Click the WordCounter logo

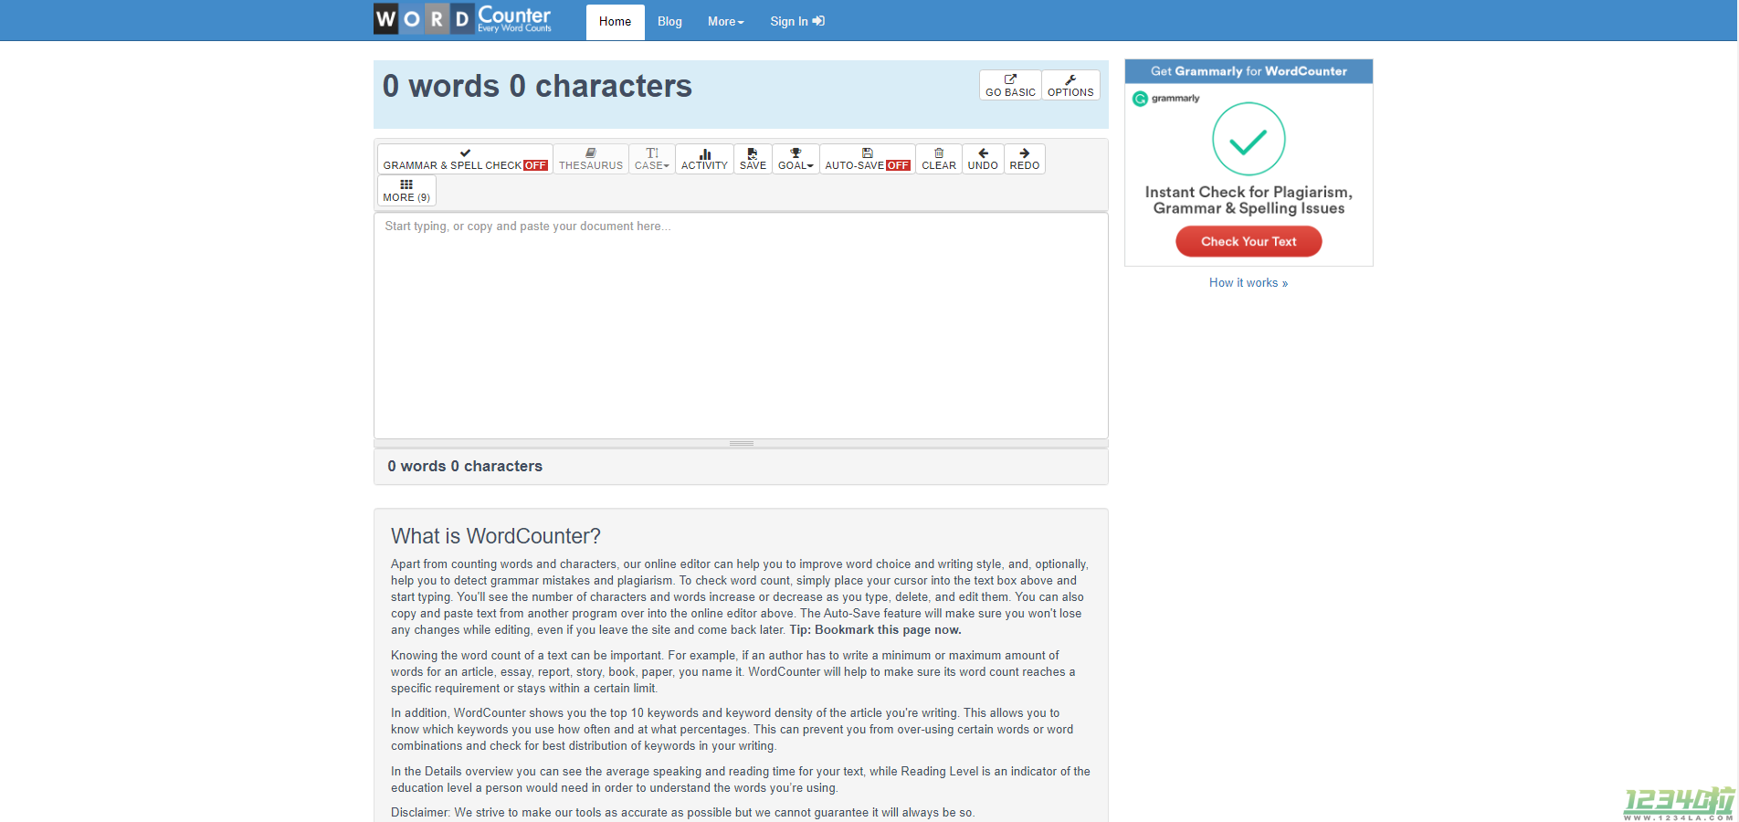463,19
